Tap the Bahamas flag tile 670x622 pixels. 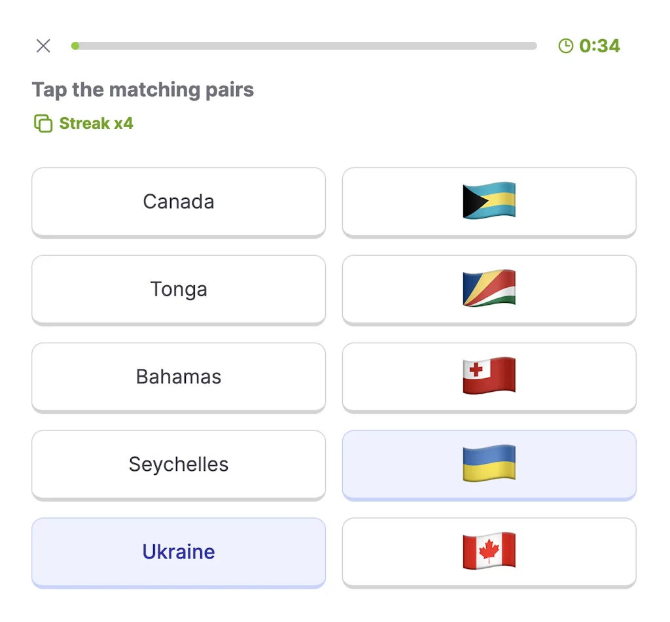tap(488, 202)
